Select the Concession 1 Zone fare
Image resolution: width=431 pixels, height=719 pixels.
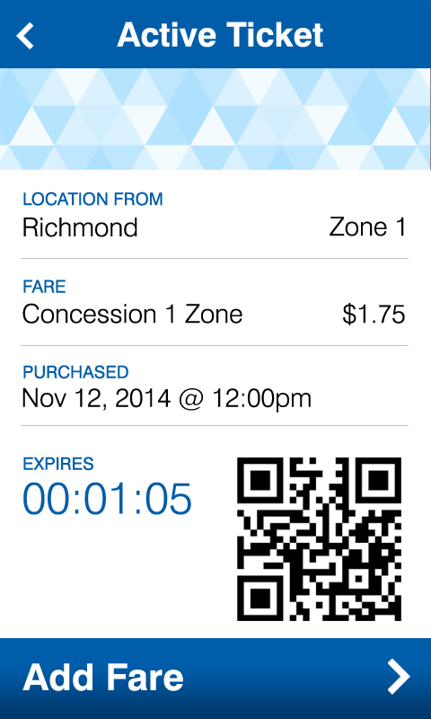click(x=132, y=315)
